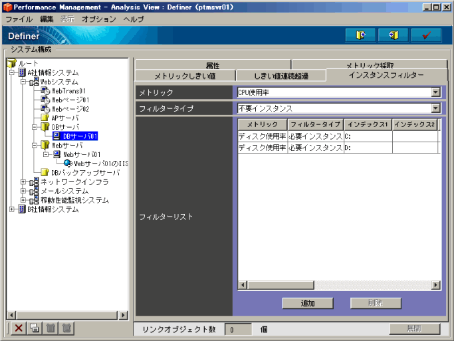Click the second trash-can icon in tree toolbar
This screenshot has height=341, width=454.
coord(66,328)
